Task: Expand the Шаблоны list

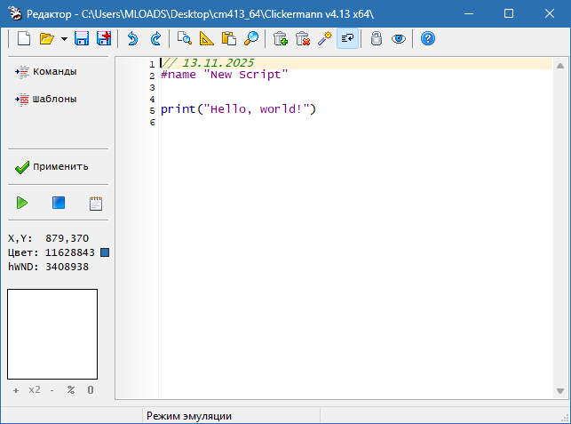Action: pos(47,99)
